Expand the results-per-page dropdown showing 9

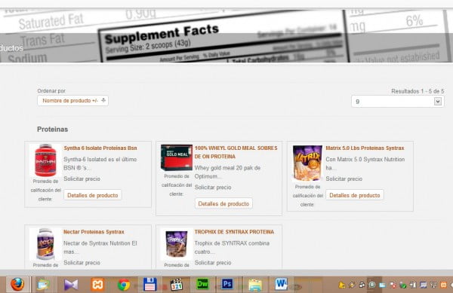pos(398,102)
